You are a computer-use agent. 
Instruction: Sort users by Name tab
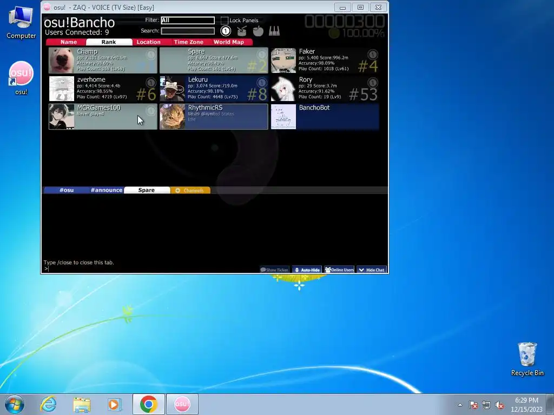tap(68, 42)
